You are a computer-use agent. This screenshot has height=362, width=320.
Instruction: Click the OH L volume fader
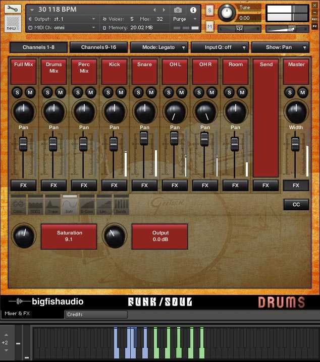point(174,138)
